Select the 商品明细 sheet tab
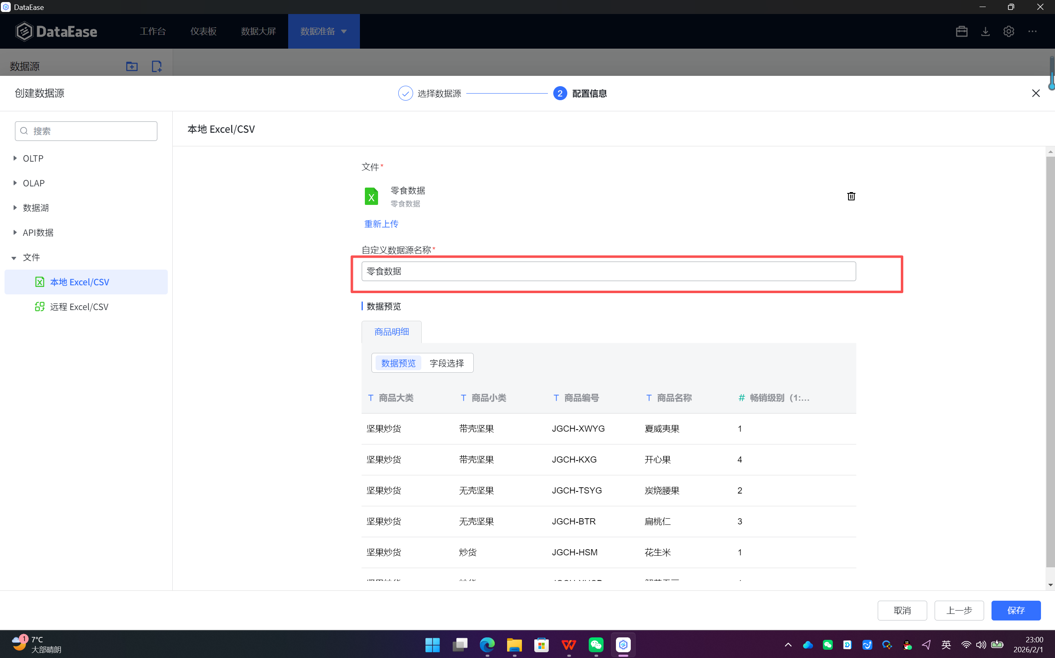The width and height of the screenshot is (1055, 658). pos(391,331)
